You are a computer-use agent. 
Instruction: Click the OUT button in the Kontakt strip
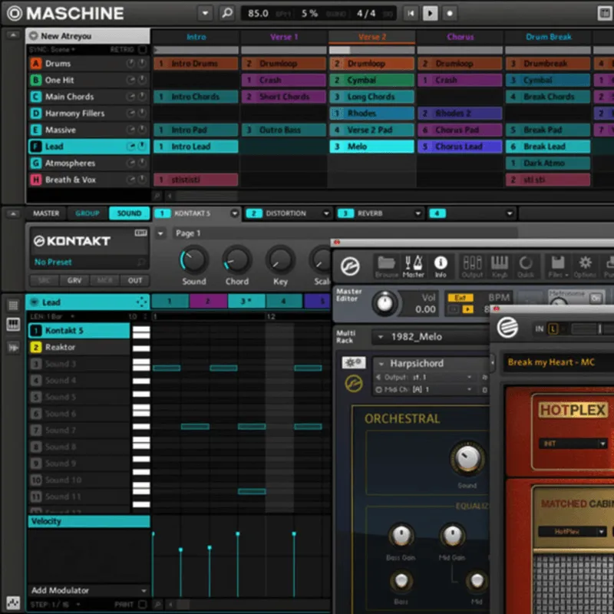pyautogui.click(x=135, y=281)
